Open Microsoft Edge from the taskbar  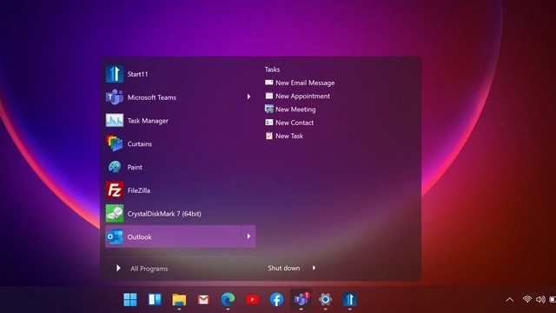[x=228, y=300]
